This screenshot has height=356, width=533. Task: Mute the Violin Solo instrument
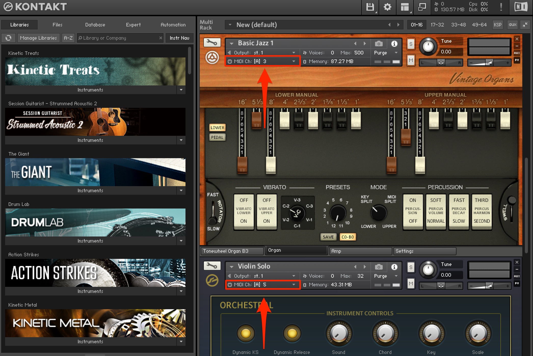point(411,284)
